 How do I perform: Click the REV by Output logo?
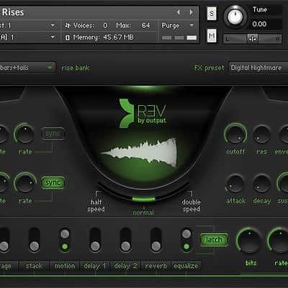point(143,113)
